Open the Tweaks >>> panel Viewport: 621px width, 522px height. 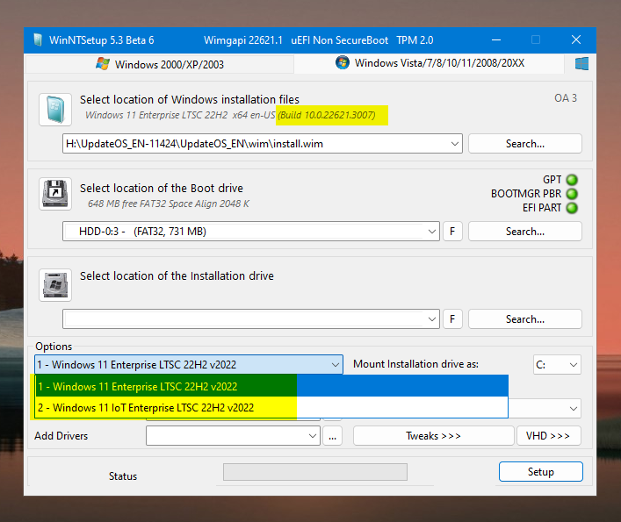(434, 436)
